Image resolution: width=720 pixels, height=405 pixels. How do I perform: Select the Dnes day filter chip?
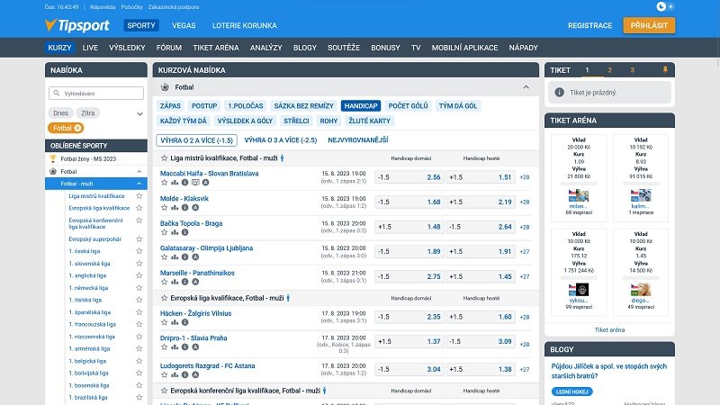tap(60, 113)
